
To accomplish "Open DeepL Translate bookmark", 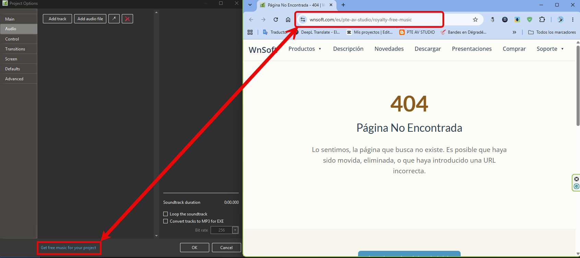I will [x=317, y=32].
